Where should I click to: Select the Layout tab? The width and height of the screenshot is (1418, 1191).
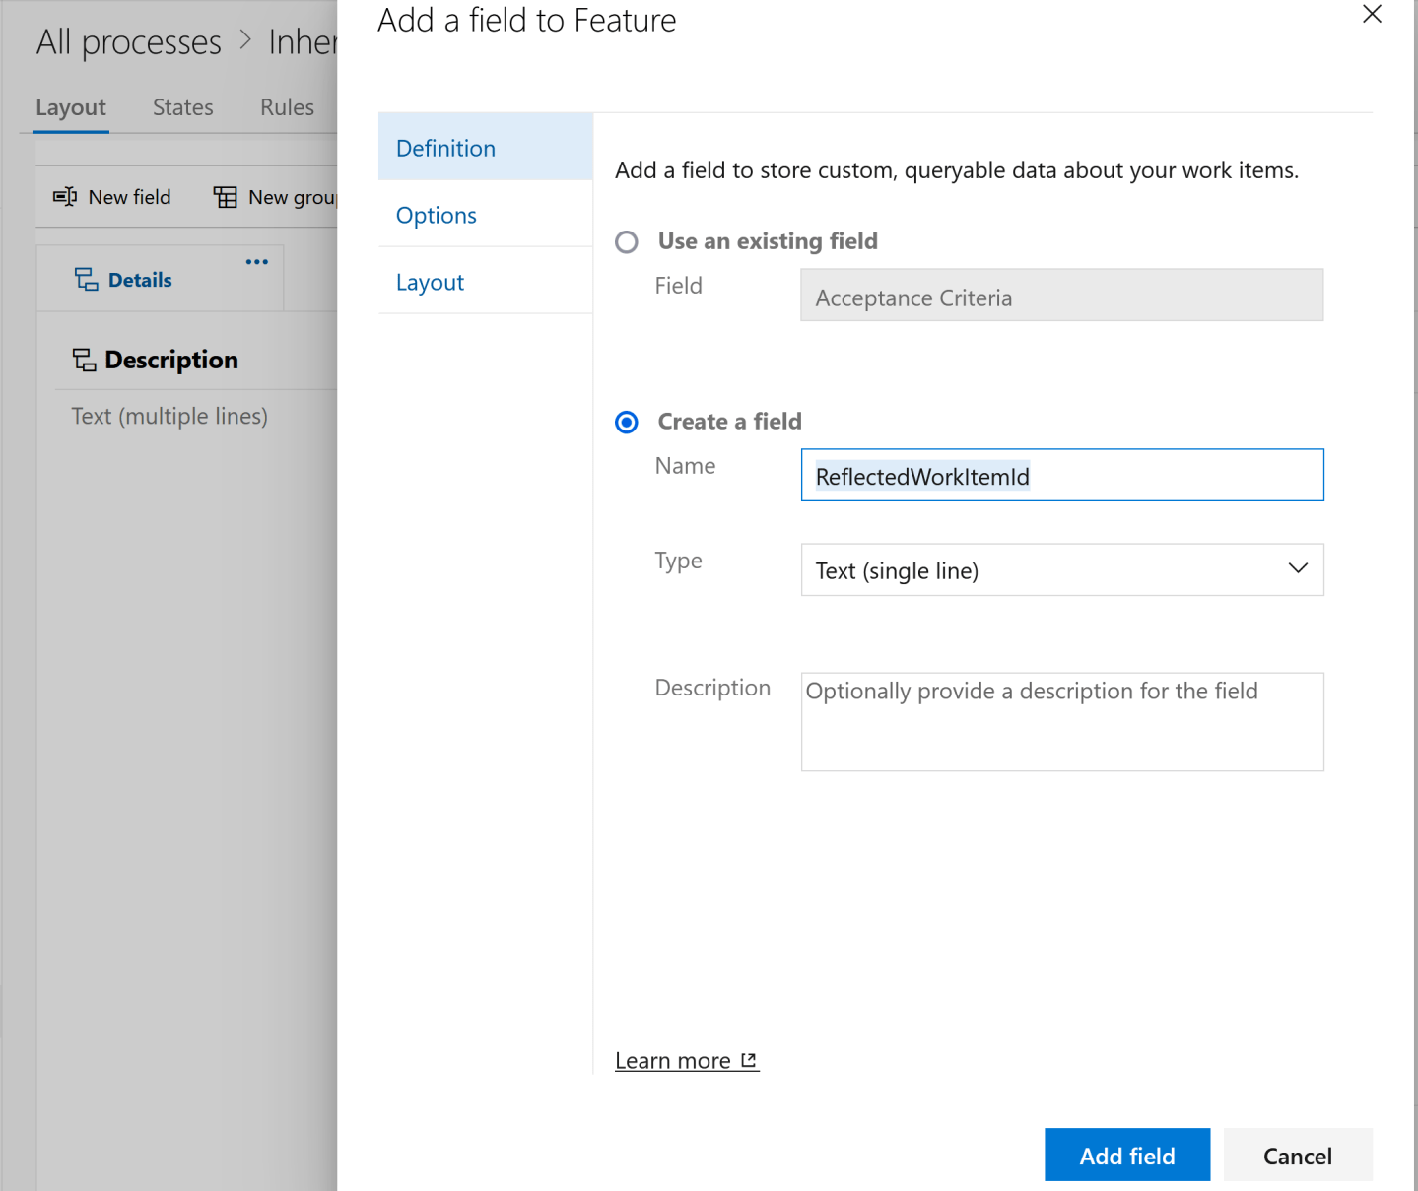click(x=71, y=106)
